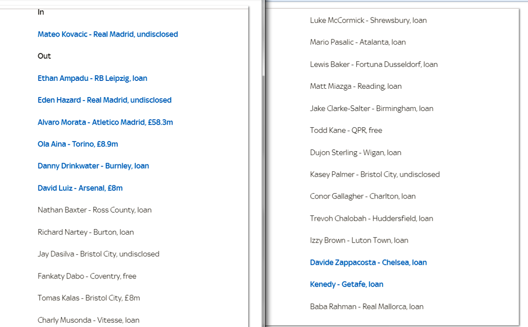Click the Baba Rahman Real Mallorca entry
528x327 pixels.
tap(366, 306)
